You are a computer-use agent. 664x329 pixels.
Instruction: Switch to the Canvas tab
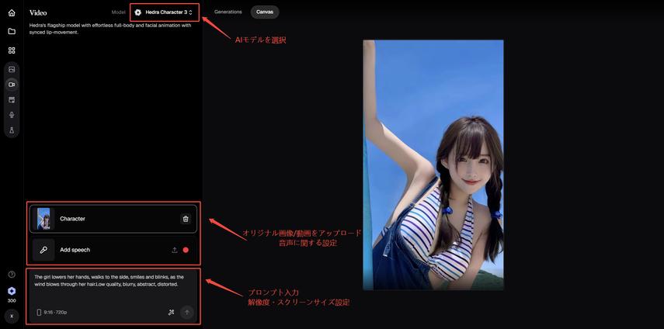[265, 12]
